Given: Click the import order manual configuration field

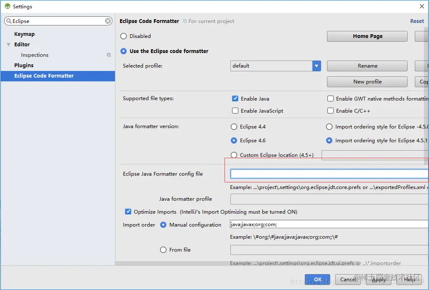Looking at the screenshot, I should (329, 224).
